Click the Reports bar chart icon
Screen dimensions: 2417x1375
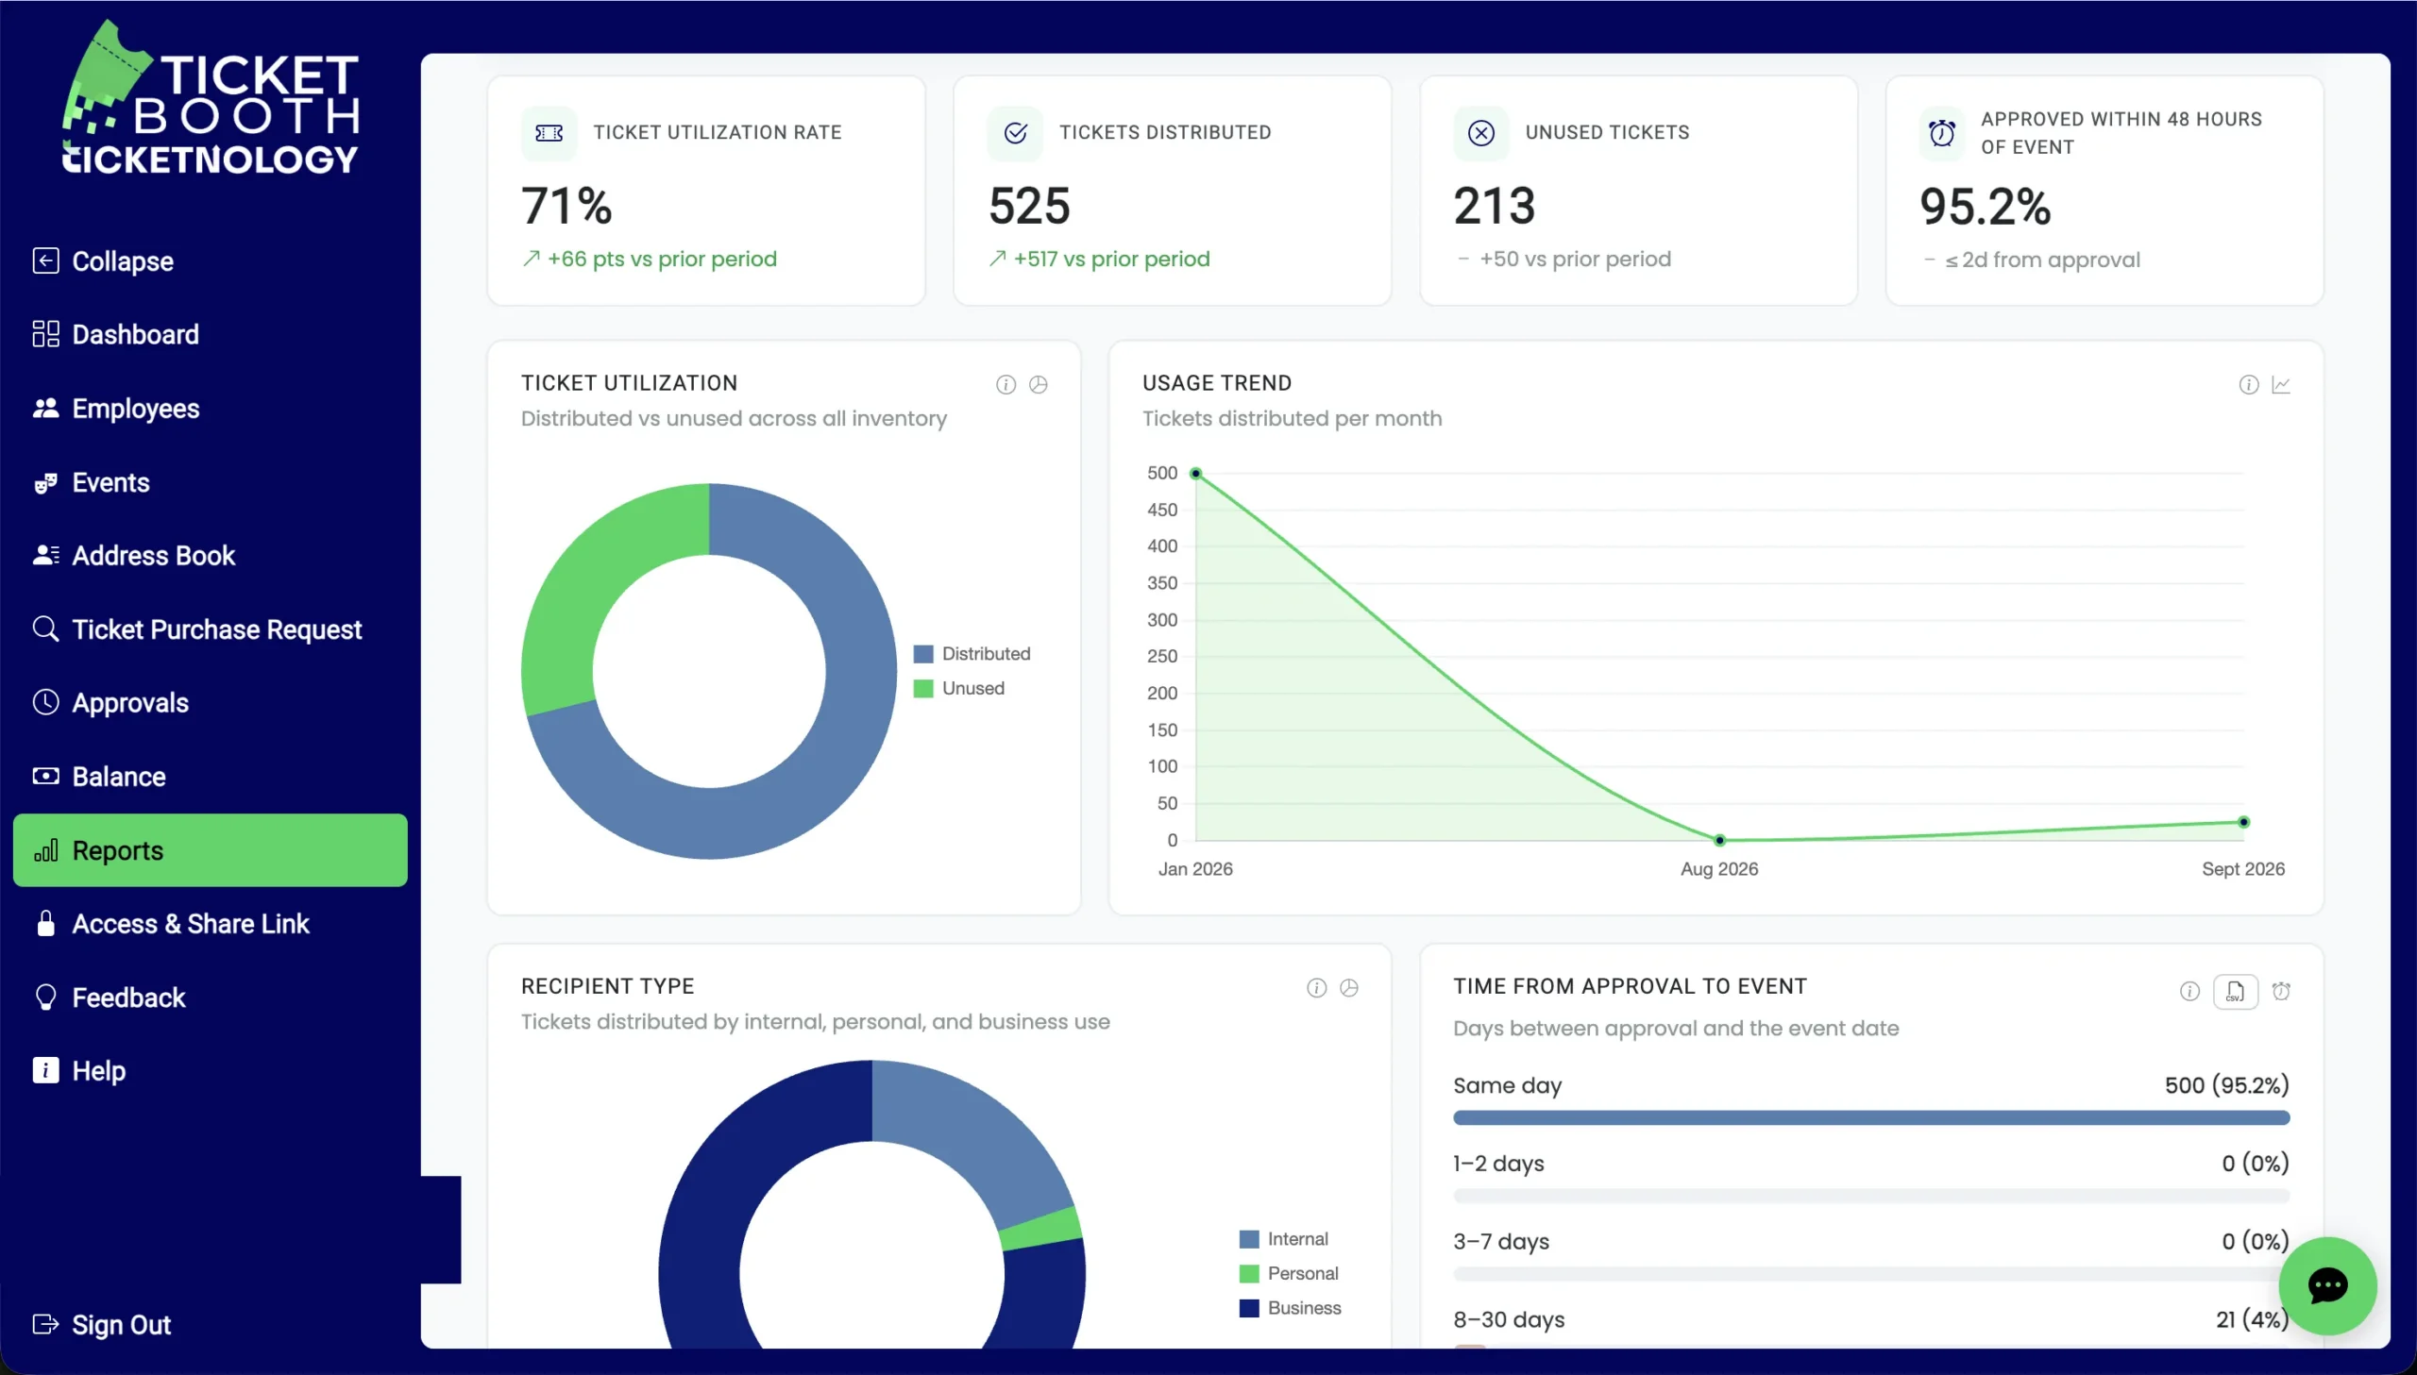pos(45,850)
